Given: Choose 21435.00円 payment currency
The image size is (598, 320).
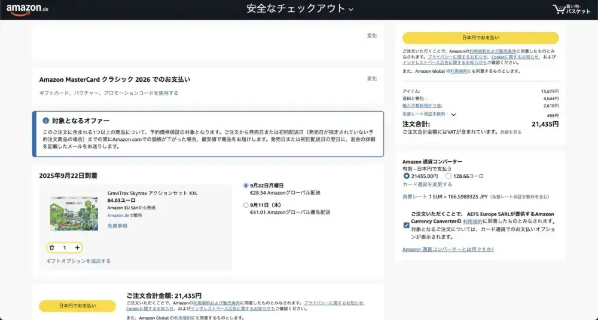Looking at the screenshot, I should pos(407,176).
